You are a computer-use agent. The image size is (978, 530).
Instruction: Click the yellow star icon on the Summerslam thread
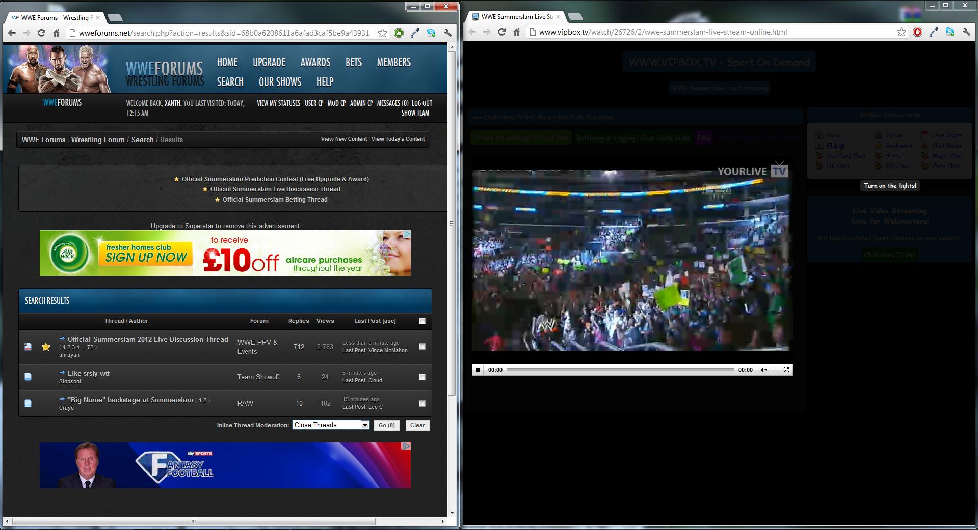coord(46,347)
